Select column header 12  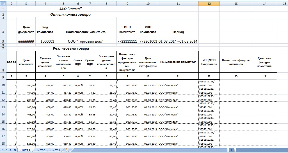point(209,3)
